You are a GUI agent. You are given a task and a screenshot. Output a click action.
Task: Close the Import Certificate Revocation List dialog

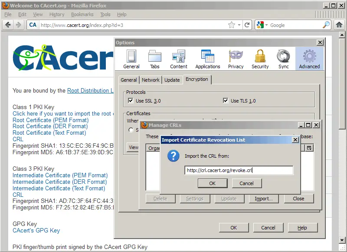[295, 139]
